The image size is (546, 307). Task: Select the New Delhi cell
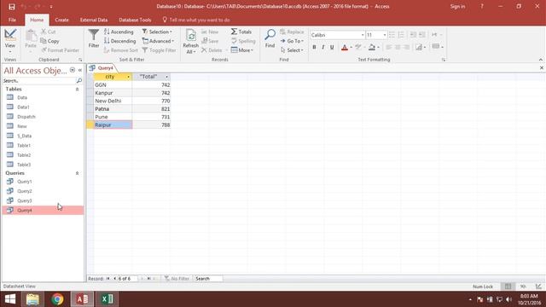(x=113, y=101)
